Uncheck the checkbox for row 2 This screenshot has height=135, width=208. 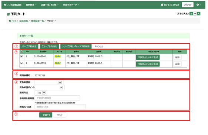point(21,63)
